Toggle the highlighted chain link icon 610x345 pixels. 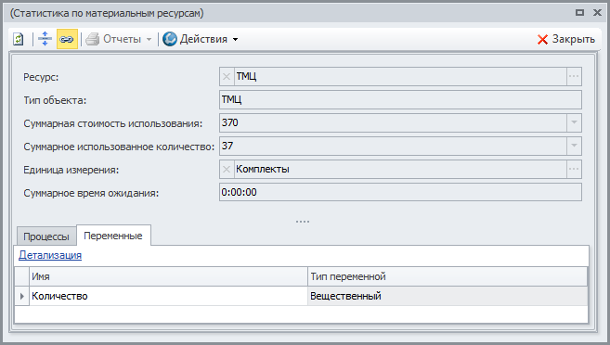(67, 39)
